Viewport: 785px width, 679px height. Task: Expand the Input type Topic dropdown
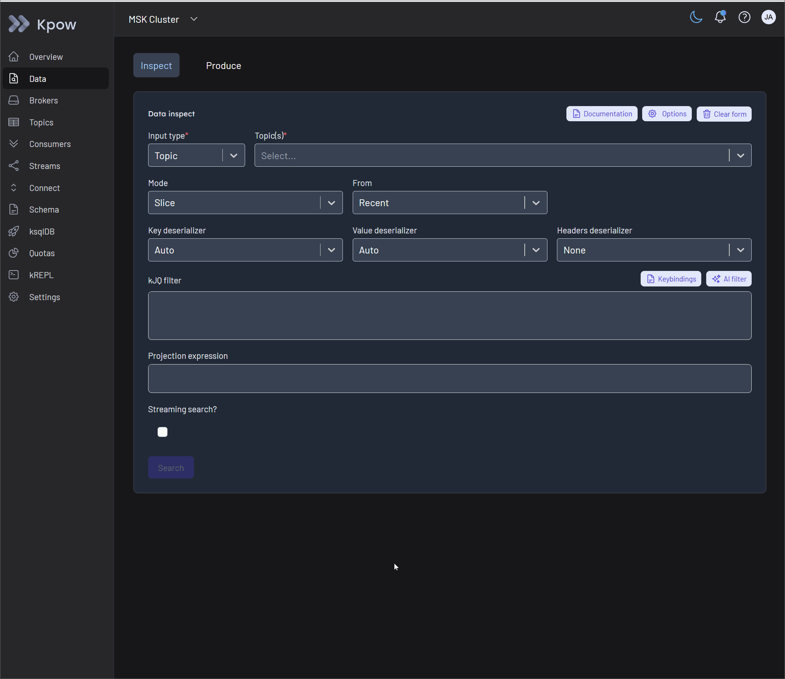point(196,155)
